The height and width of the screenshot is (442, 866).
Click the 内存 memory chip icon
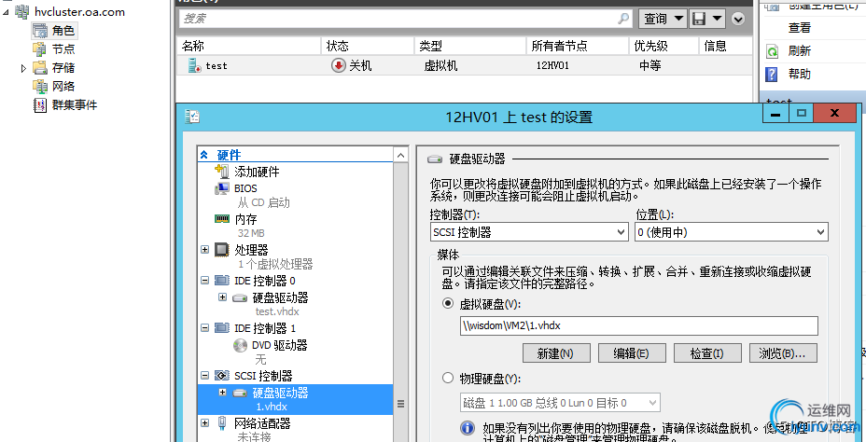point(222,219)
